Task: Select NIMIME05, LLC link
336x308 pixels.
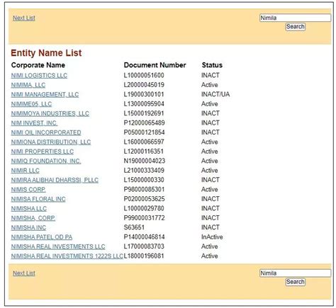Action: pos(31,104)
